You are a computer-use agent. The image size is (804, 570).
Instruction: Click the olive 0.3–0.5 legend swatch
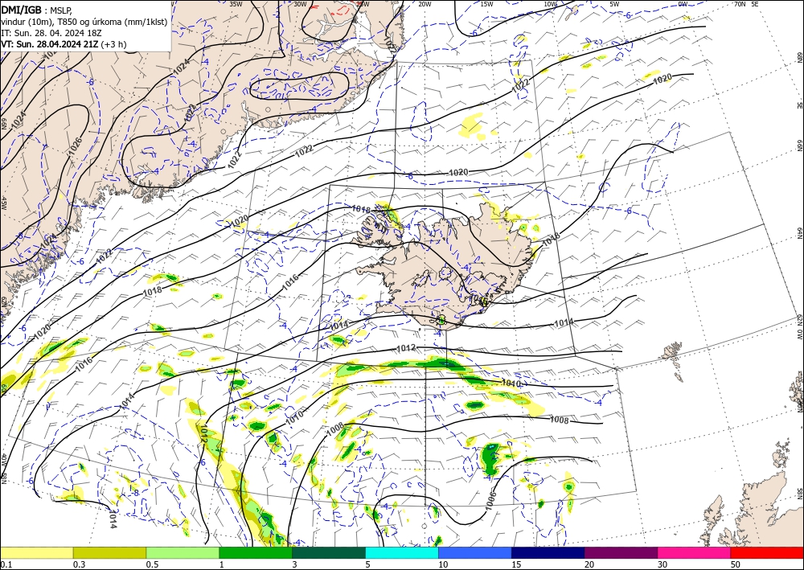click(x=109, y=552)
